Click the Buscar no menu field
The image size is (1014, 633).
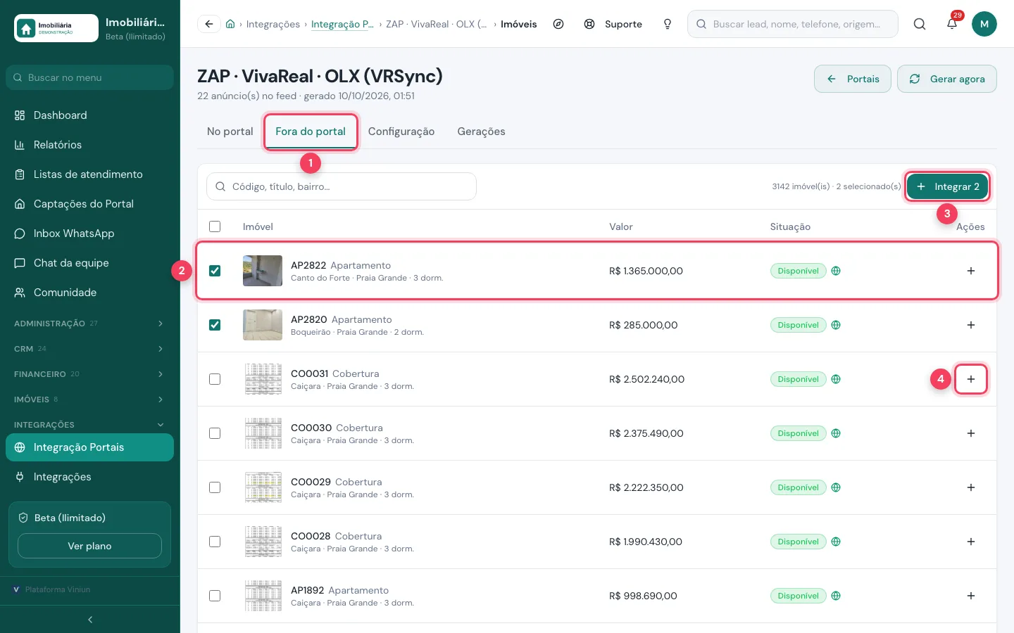[89, 77]
